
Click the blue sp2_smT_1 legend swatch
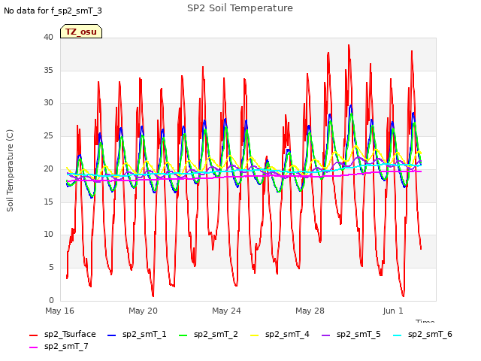(x=112, y=335)
